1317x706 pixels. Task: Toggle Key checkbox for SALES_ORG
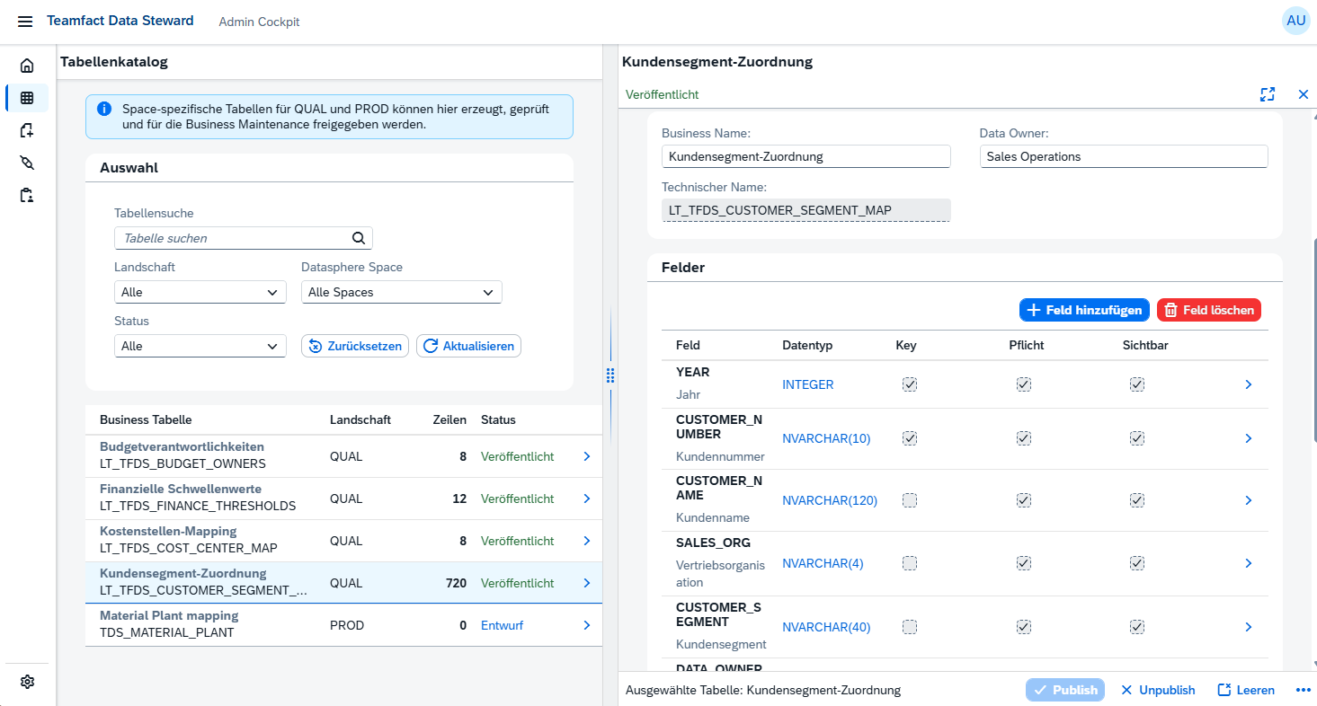coord(909,563)
